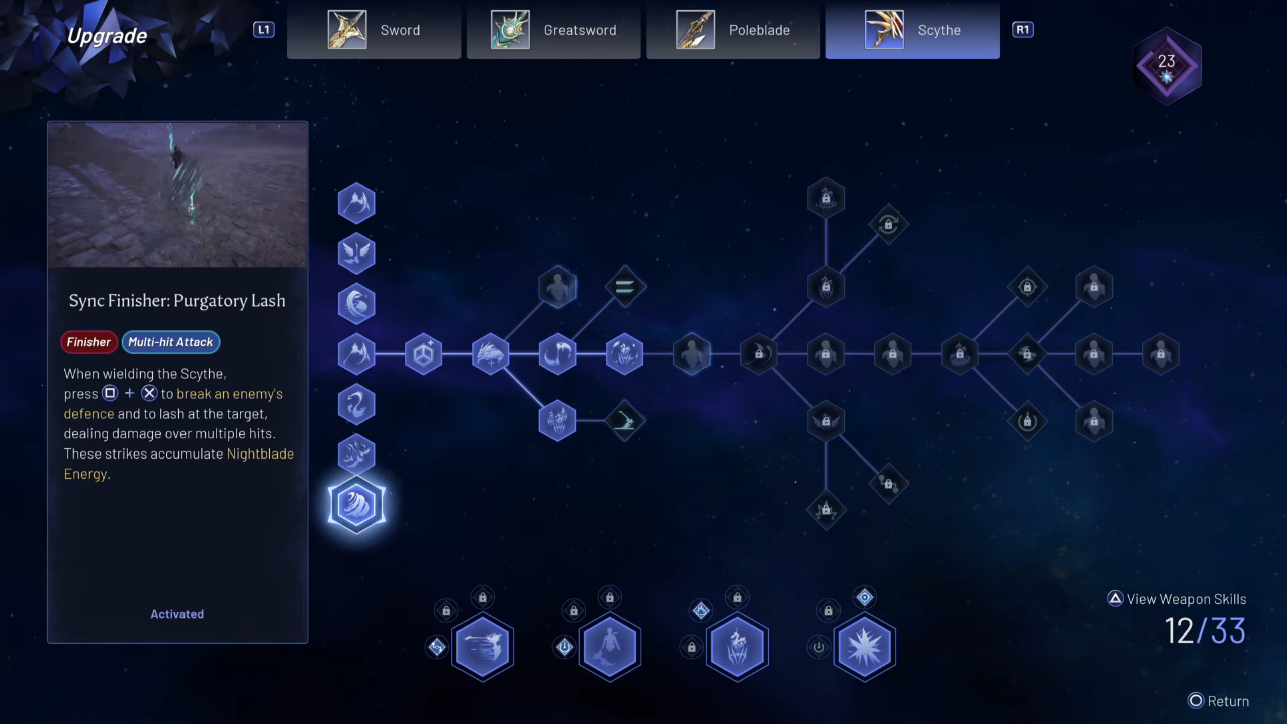
Task: Select the small target diamond above starburst hexagon
Action: point(865,597)
